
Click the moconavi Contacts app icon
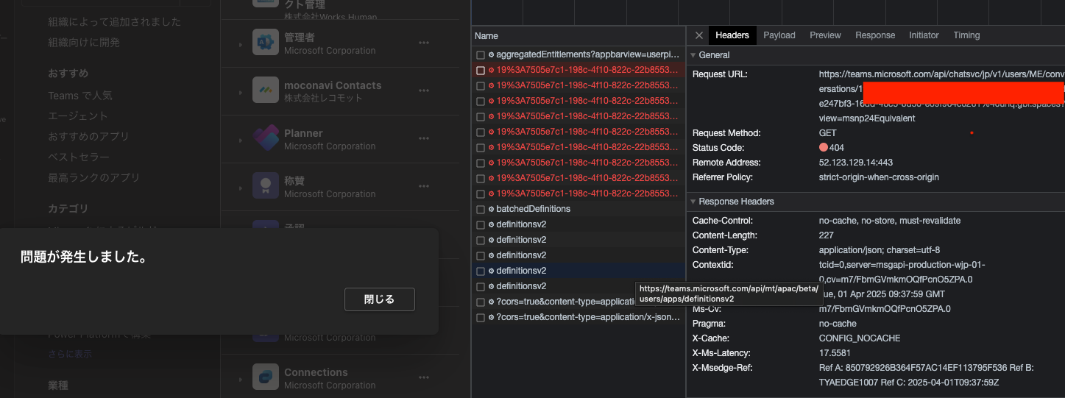pos(265,91)
